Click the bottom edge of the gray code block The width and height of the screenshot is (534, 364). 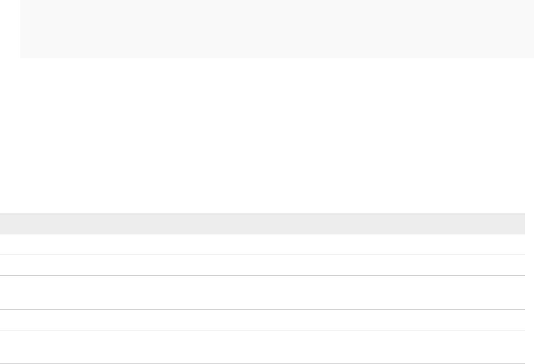[x=277, y=58]
